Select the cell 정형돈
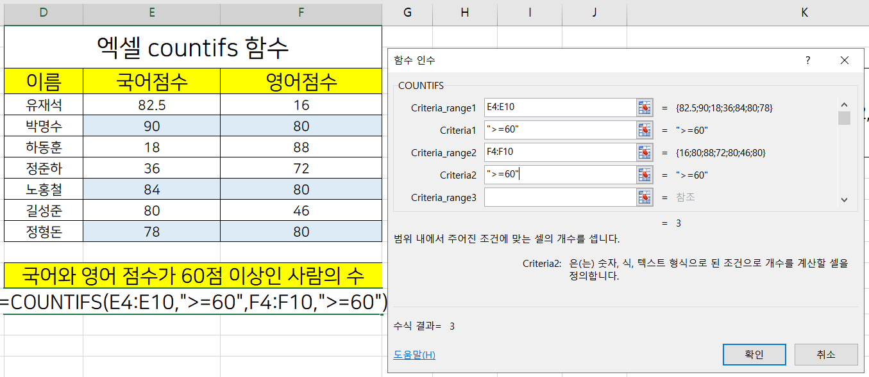 pyautogui.click(x=44, y=232)
